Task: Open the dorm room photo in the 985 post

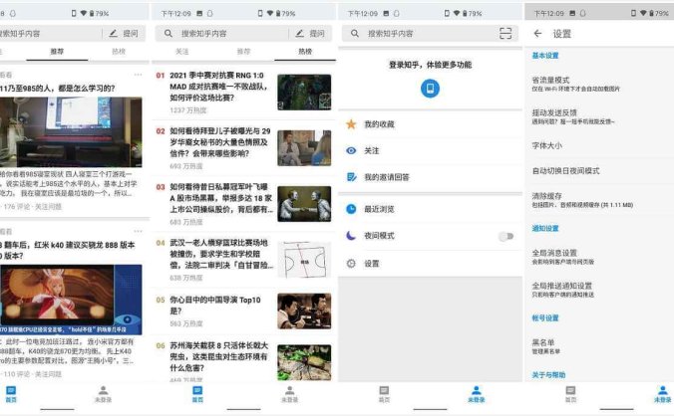Action: pos(71,131)
